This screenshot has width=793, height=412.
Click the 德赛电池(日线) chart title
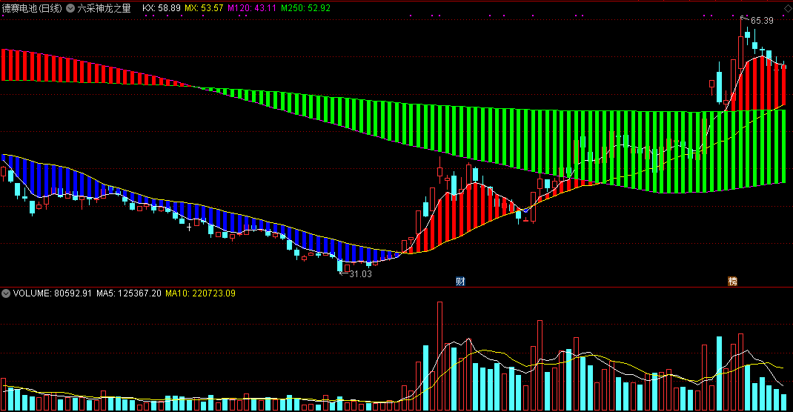coord(33,8)
